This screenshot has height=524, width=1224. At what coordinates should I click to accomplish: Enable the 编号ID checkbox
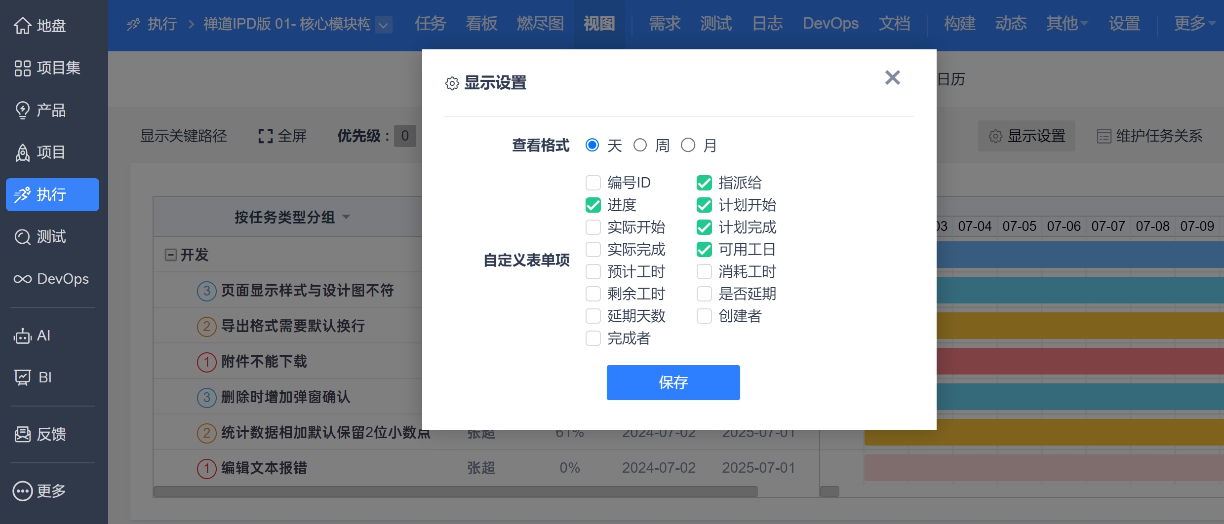coord(592,183)
